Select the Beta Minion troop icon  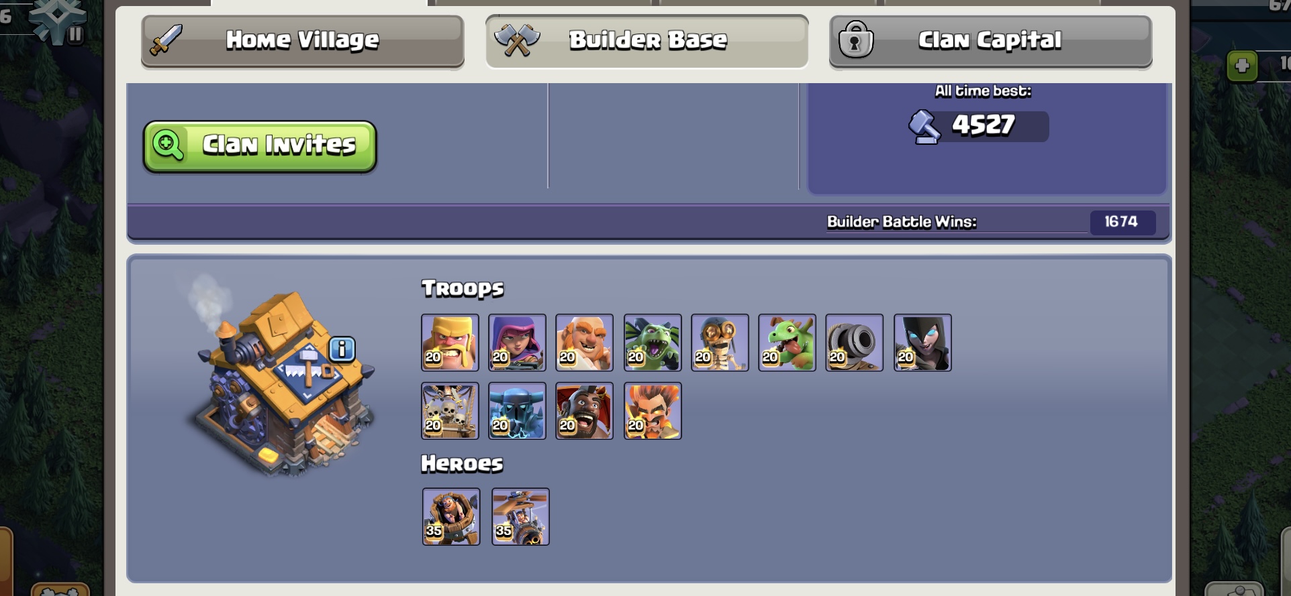click(653, 343)
